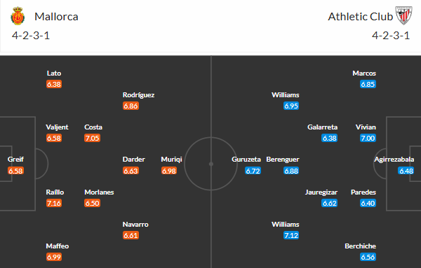The width and height of the screenshot is (421, 268).
Task: Click Vivian's 7.00 rating badge
Action: tap(368, 138)
